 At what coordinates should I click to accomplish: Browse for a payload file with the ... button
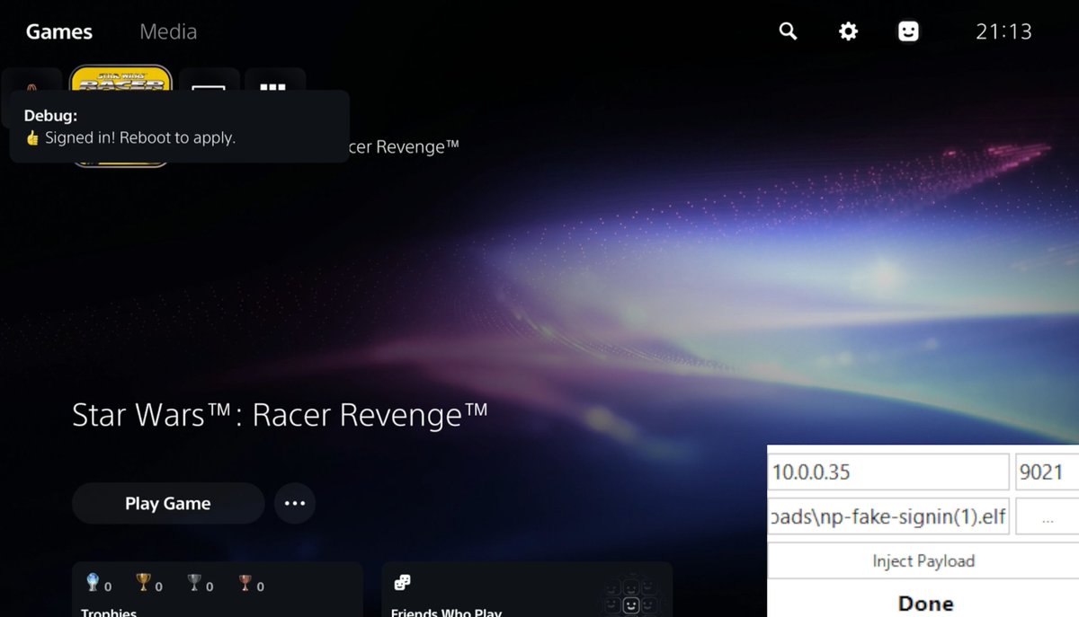point(1048,516)
